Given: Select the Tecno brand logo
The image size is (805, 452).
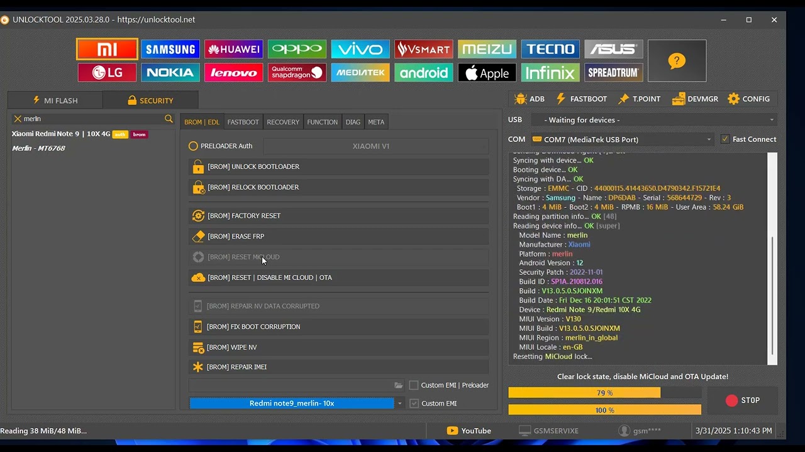Looking at the screenshot, I should [x=550, y=50].
